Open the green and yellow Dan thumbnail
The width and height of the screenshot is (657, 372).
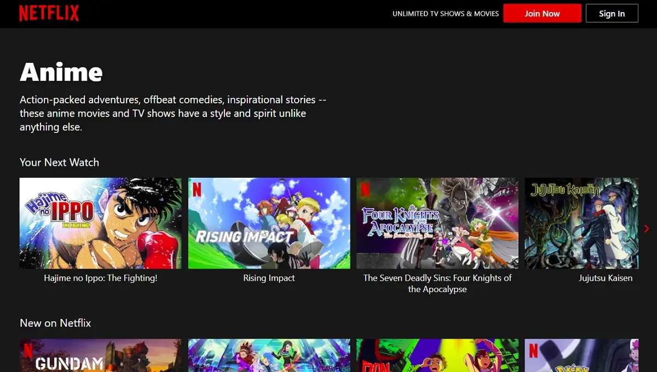pos(437,356)
